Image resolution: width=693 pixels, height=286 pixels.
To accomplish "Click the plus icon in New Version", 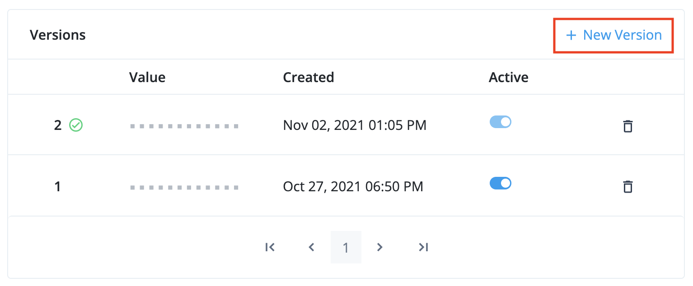I will 572,35.
